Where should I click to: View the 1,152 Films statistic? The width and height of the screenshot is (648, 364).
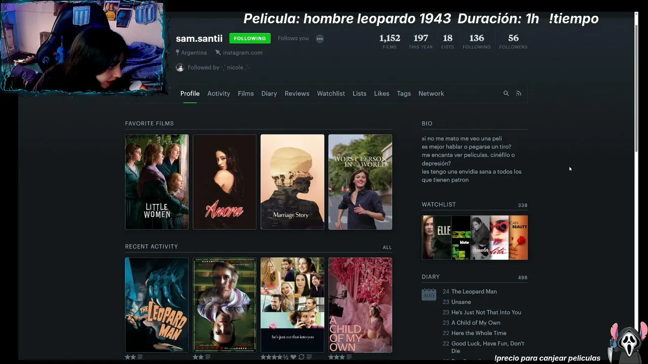390,41
